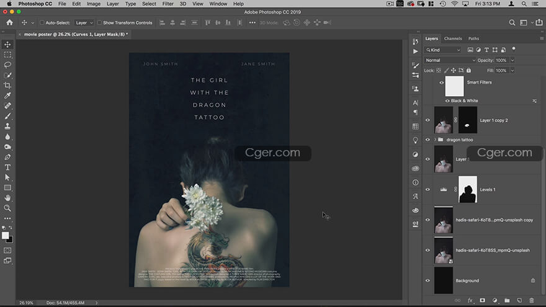Screen dimensions: 546x307
Task: Select the Rectangle shape tool
Action: click(7, 187)
